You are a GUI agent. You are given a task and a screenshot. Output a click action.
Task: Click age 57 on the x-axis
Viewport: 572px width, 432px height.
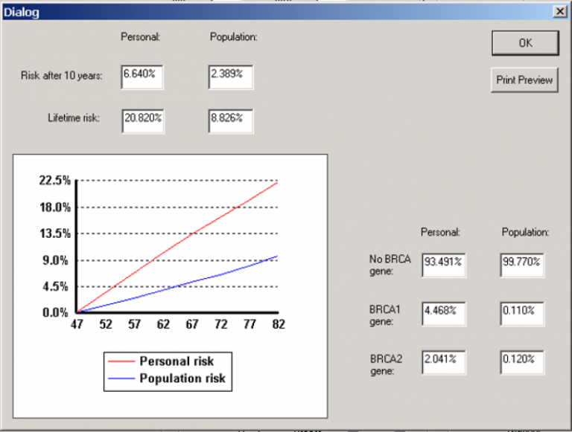[135, 324]
